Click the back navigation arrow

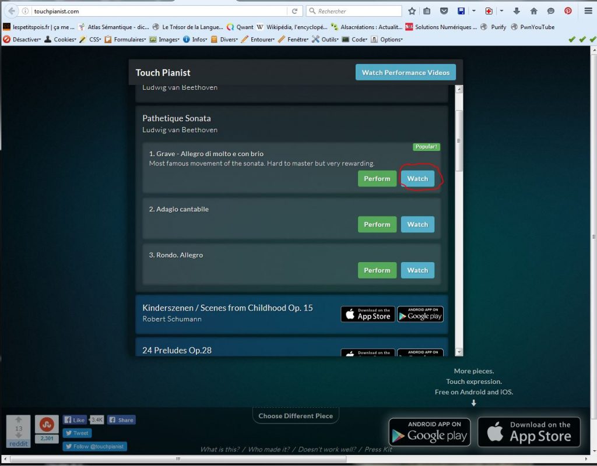[11, 11]
